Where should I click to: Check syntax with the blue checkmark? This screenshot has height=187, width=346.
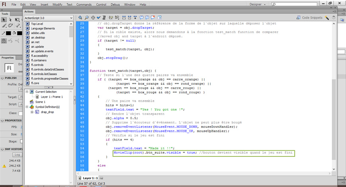[x=99, y=18]
